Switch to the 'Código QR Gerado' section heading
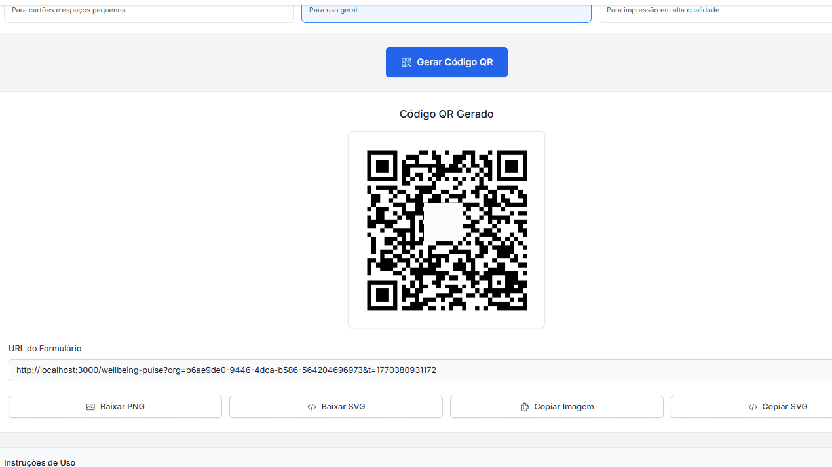 [446, 114]
